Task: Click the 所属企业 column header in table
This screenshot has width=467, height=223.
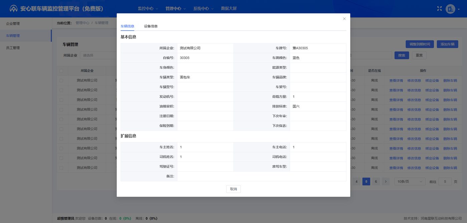Action: click(x=87, y=71)
